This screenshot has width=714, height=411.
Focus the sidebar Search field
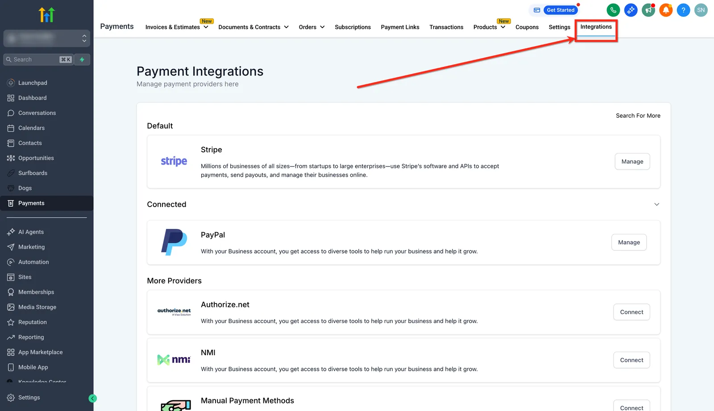click(38, 60)
